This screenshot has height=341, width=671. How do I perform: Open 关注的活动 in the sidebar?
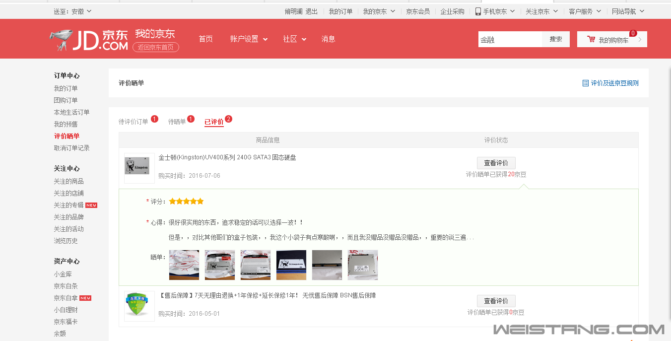(69, 229)
